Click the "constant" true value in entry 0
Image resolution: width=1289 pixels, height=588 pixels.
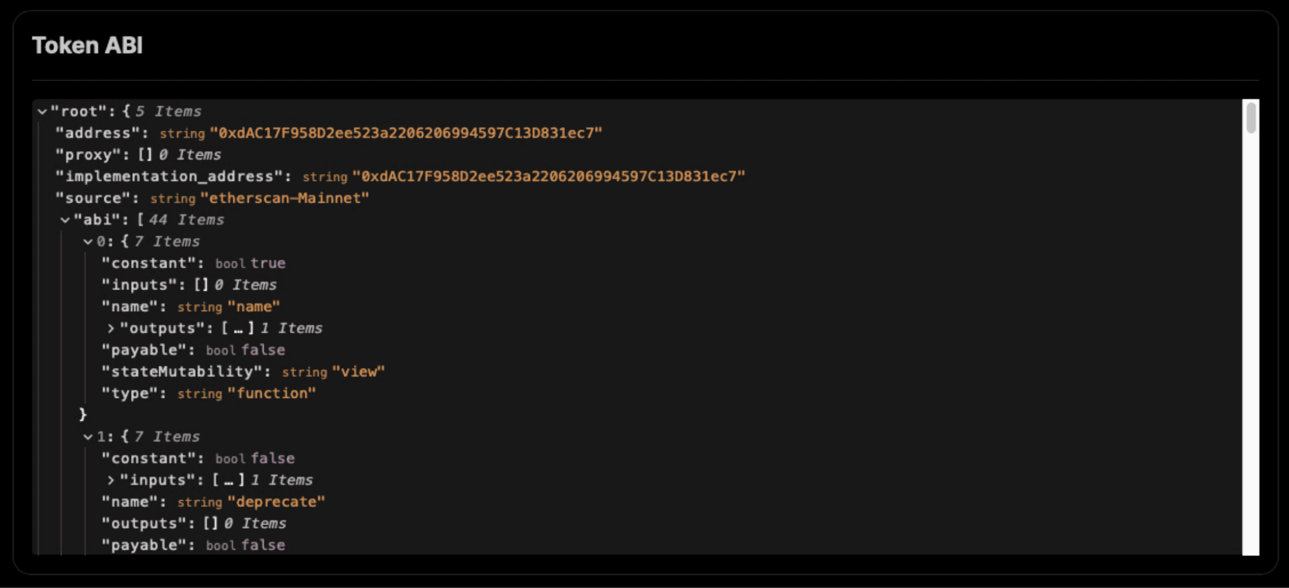(268, 263)
